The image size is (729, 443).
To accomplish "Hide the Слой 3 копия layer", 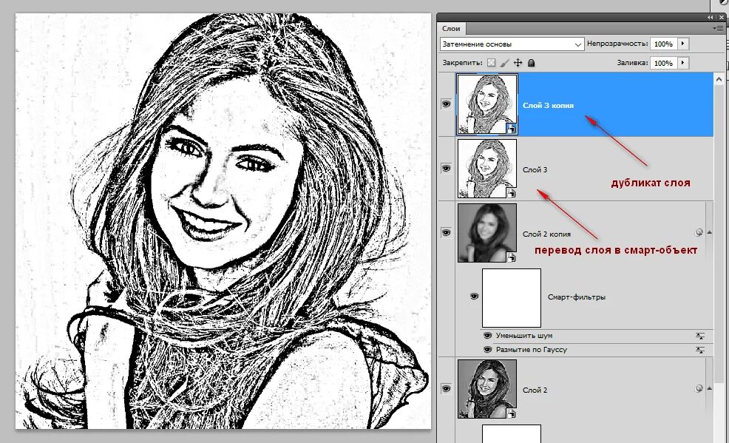I will 447,104.
